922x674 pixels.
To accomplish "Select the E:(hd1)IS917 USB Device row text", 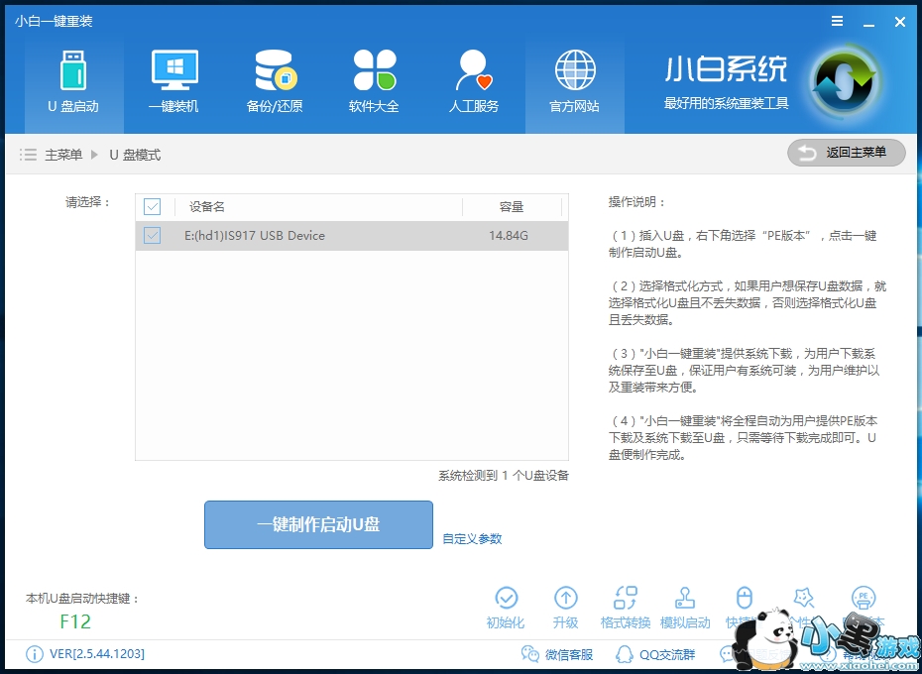I will click(255, 236).
